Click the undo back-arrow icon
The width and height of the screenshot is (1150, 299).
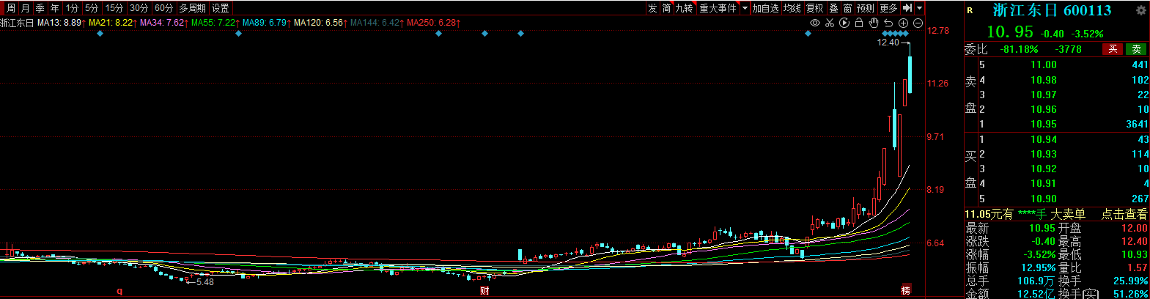(888, 23)
